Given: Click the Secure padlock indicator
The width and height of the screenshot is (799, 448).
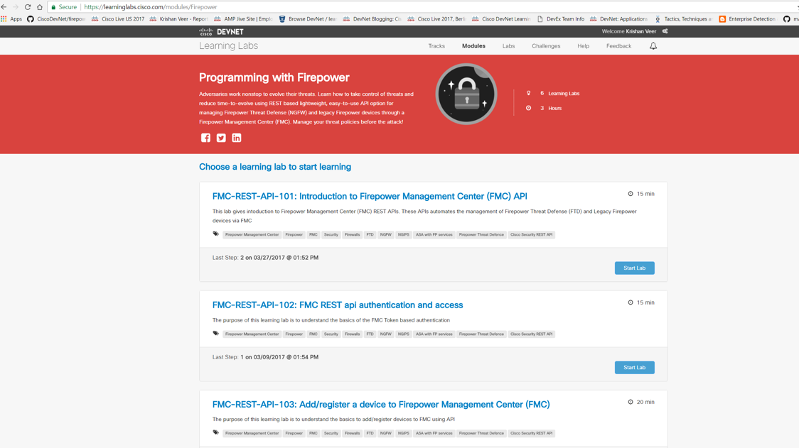Looking at the screenshot, I should click(x=64, y=7).
